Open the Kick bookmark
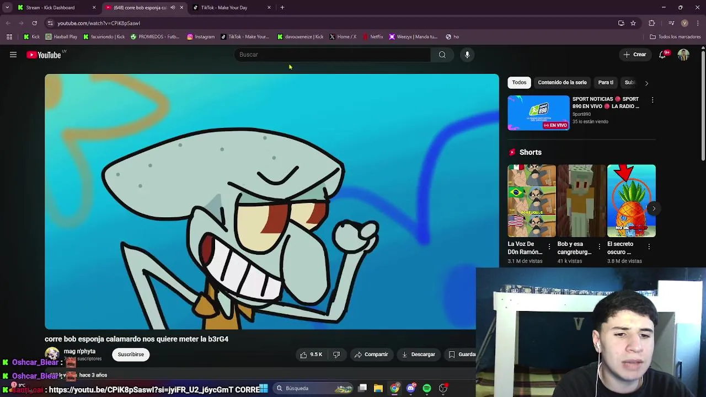706x397 pixels. coord(31,37)
